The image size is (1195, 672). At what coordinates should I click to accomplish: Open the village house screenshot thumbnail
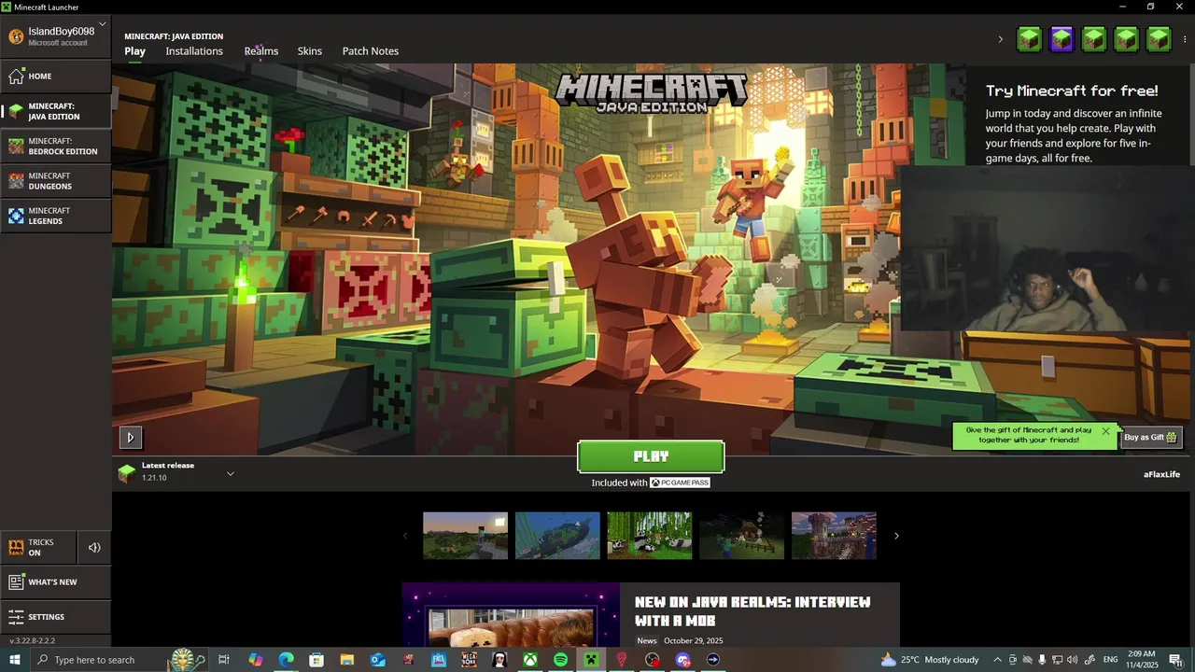tap(834, 536)
